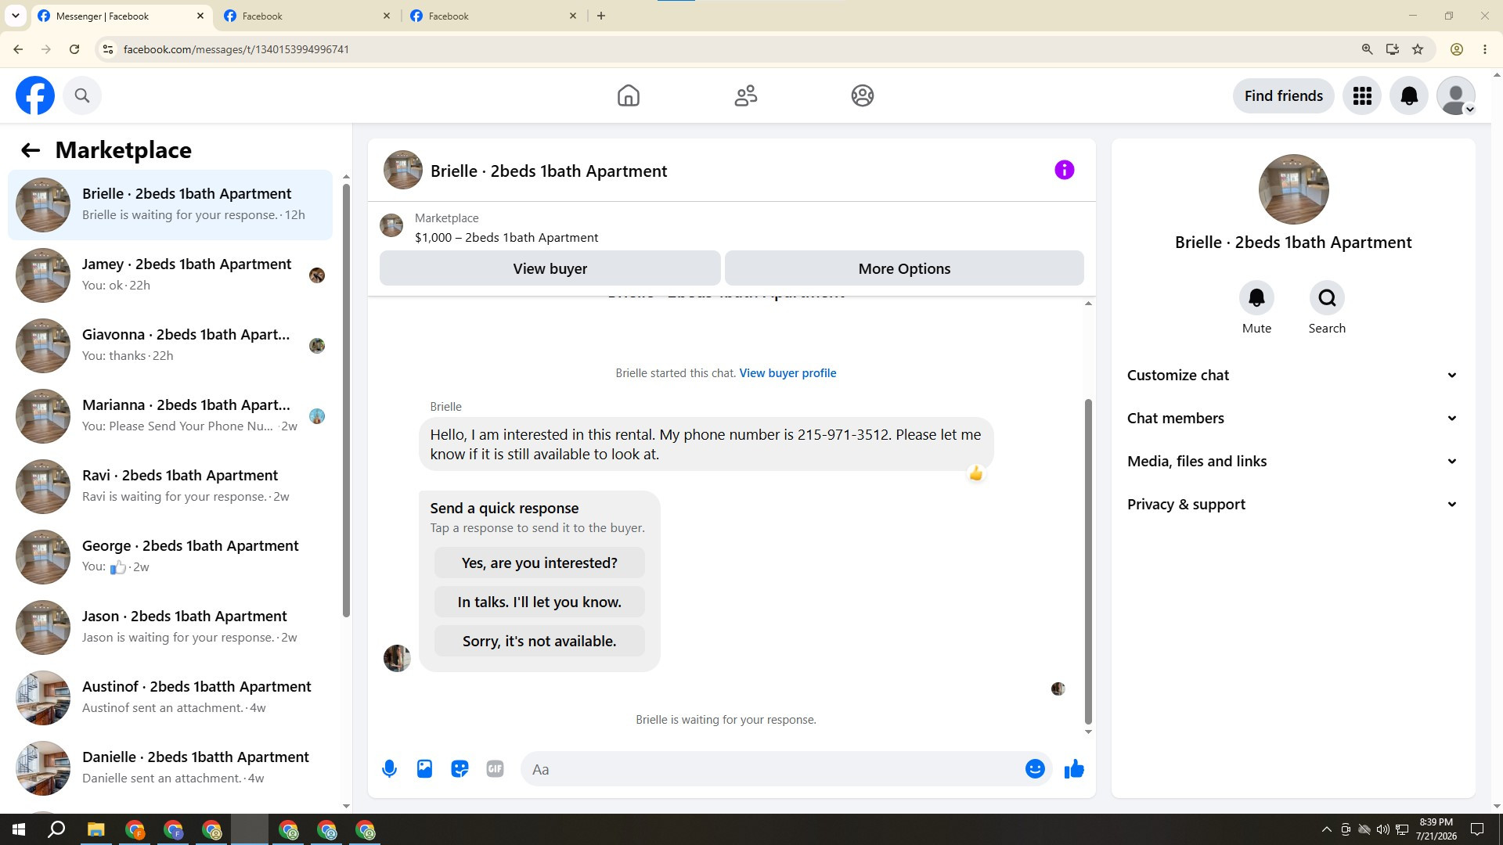1503x845 pixels.
Task: Mute the Brielle conversation
Action: 1256,298
